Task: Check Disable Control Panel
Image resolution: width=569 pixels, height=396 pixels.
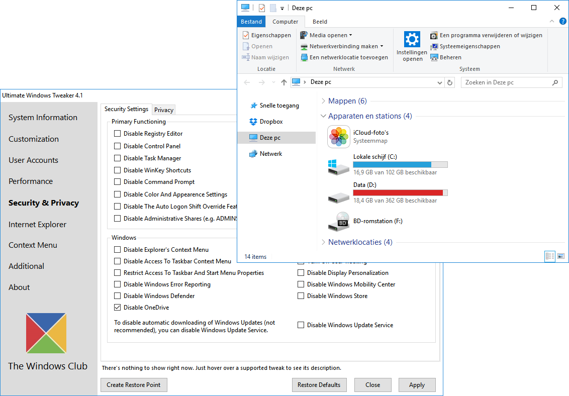Action: point(117,146)
